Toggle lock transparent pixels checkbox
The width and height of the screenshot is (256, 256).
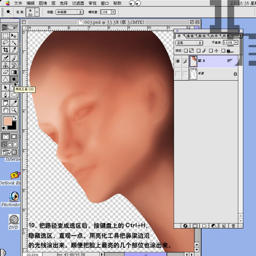pyautogui.click(x=186, y=51)
